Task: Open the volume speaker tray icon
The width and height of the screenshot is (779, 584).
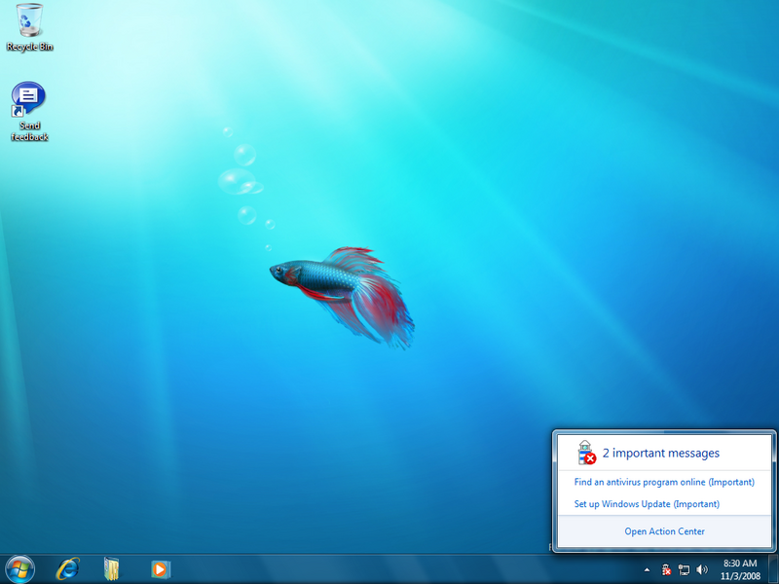Action: (702, 569)
